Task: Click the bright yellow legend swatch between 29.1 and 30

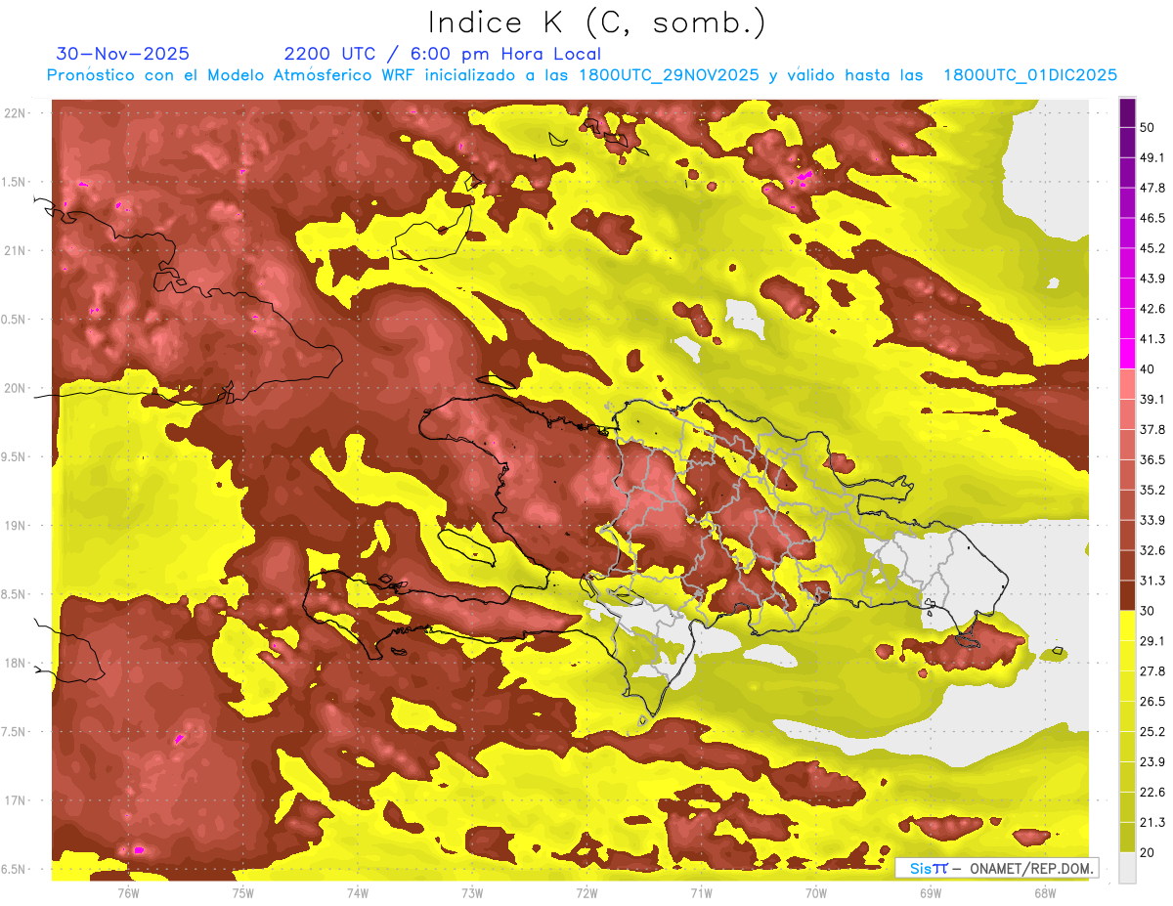Action: [1127, 626]
